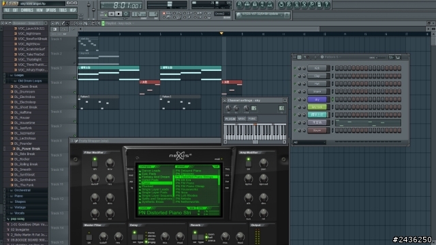Open the snap (none) dropdown in toolbar
Image resolution: width=436 pixels, height=245 pixels.
[x=222, y=14]
